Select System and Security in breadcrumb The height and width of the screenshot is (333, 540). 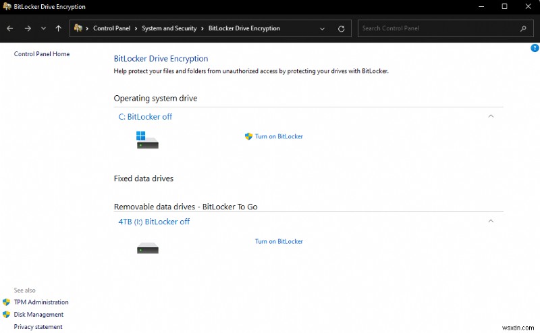[x=169, y=28]
